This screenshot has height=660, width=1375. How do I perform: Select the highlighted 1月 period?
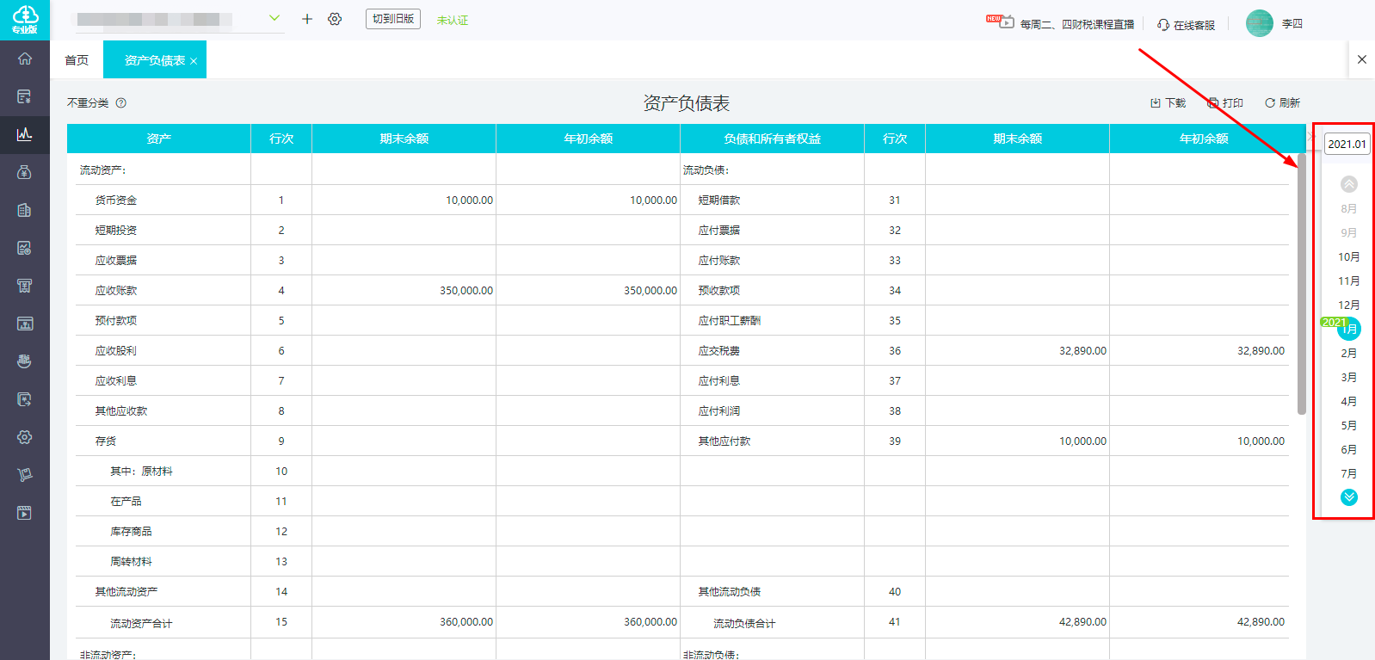point(1349,329)
